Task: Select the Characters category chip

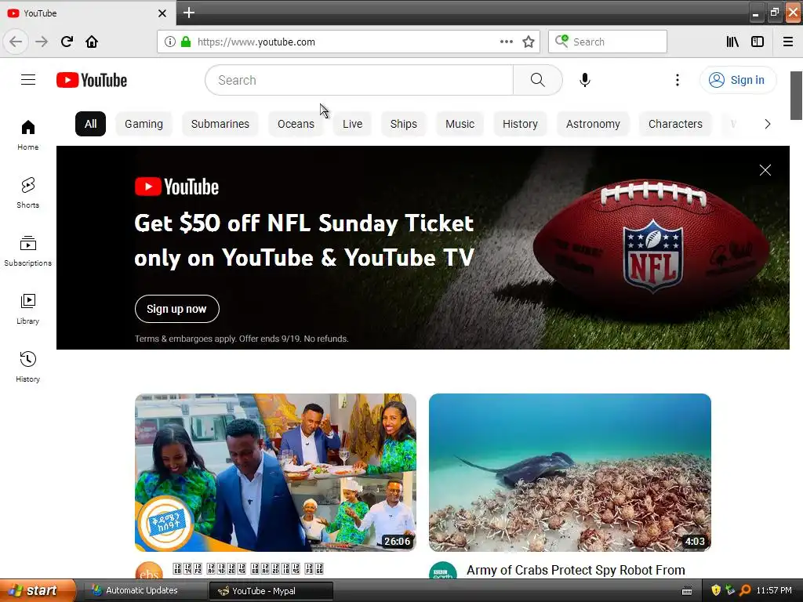Action: pos(675,124)
